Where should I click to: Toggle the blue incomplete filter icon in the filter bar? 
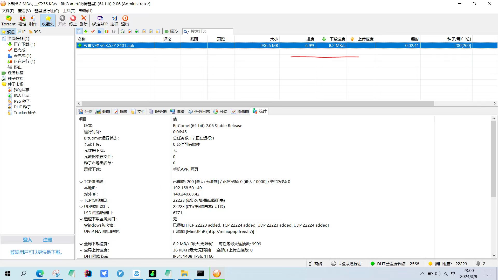pos(100,31)
